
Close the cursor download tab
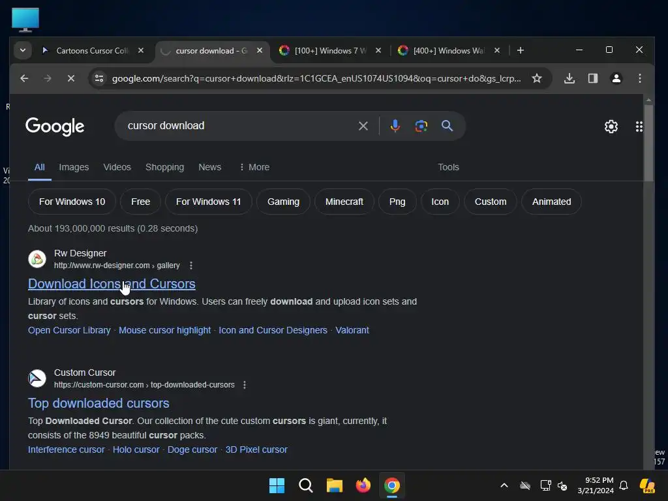pos(260,51)
